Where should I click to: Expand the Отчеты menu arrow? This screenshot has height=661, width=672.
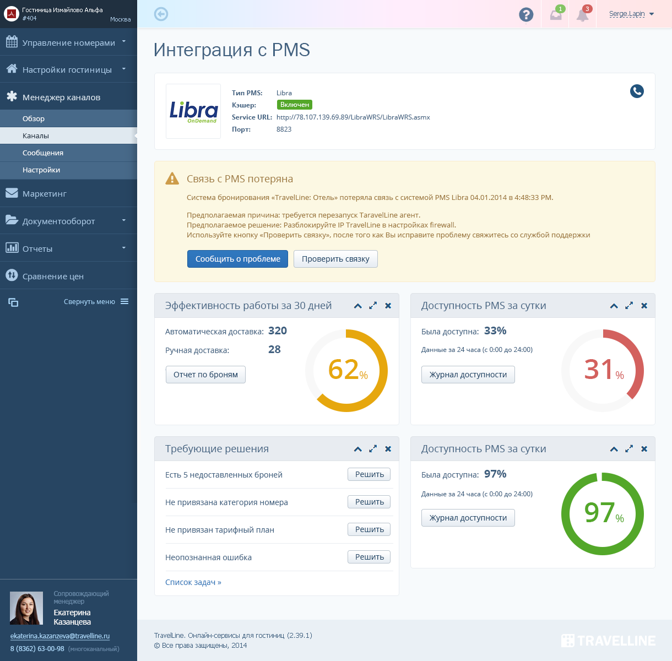[x=124, y=248]
